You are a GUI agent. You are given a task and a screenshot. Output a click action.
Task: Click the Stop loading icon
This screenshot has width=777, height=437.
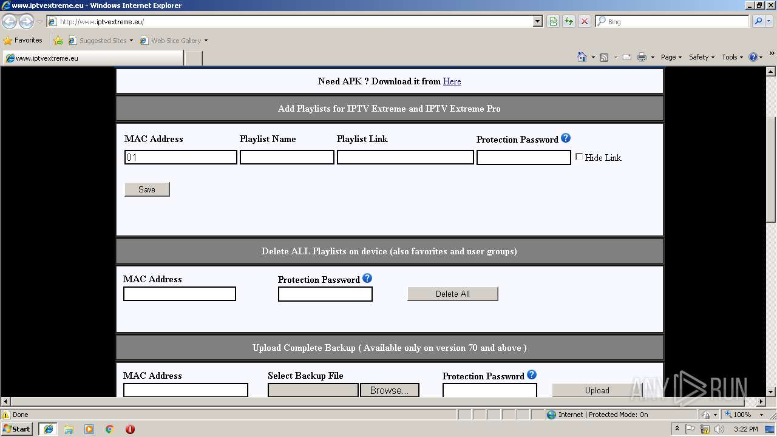585,21
